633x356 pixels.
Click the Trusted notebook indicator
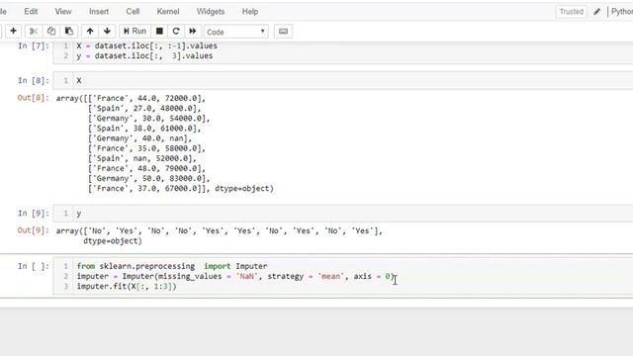coord(572,12)
